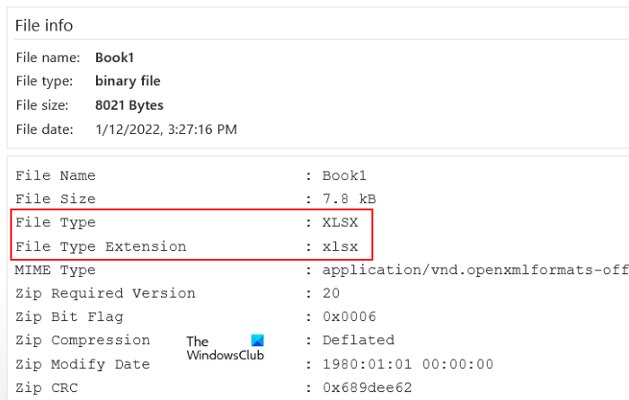
Task: Click the xlsx File Type Extension value
Action: (x=341, y=246)
